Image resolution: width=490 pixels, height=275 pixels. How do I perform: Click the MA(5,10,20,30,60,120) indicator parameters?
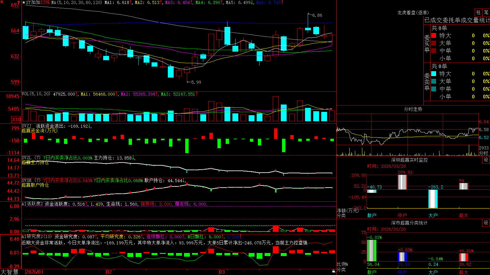tap(76, 2)
